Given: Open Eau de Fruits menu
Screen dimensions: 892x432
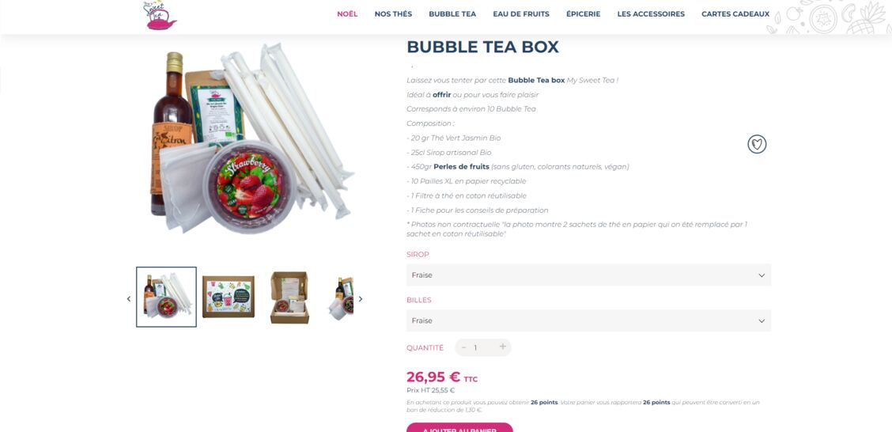Looking at the screenshot, I should point(521,14).
